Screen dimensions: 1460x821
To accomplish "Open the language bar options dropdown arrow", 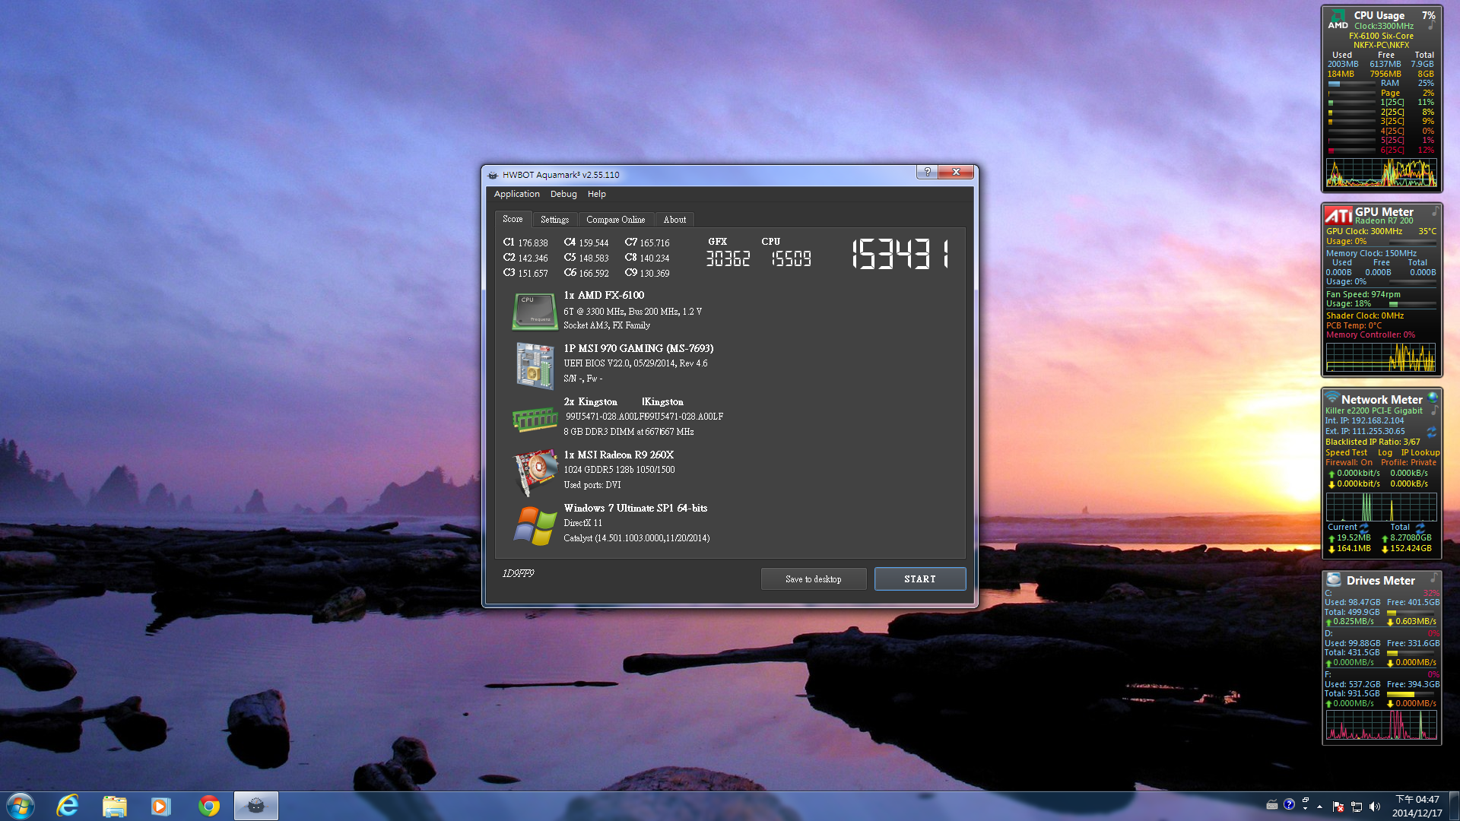I will pyautogui.click(x=1305, y=808).
